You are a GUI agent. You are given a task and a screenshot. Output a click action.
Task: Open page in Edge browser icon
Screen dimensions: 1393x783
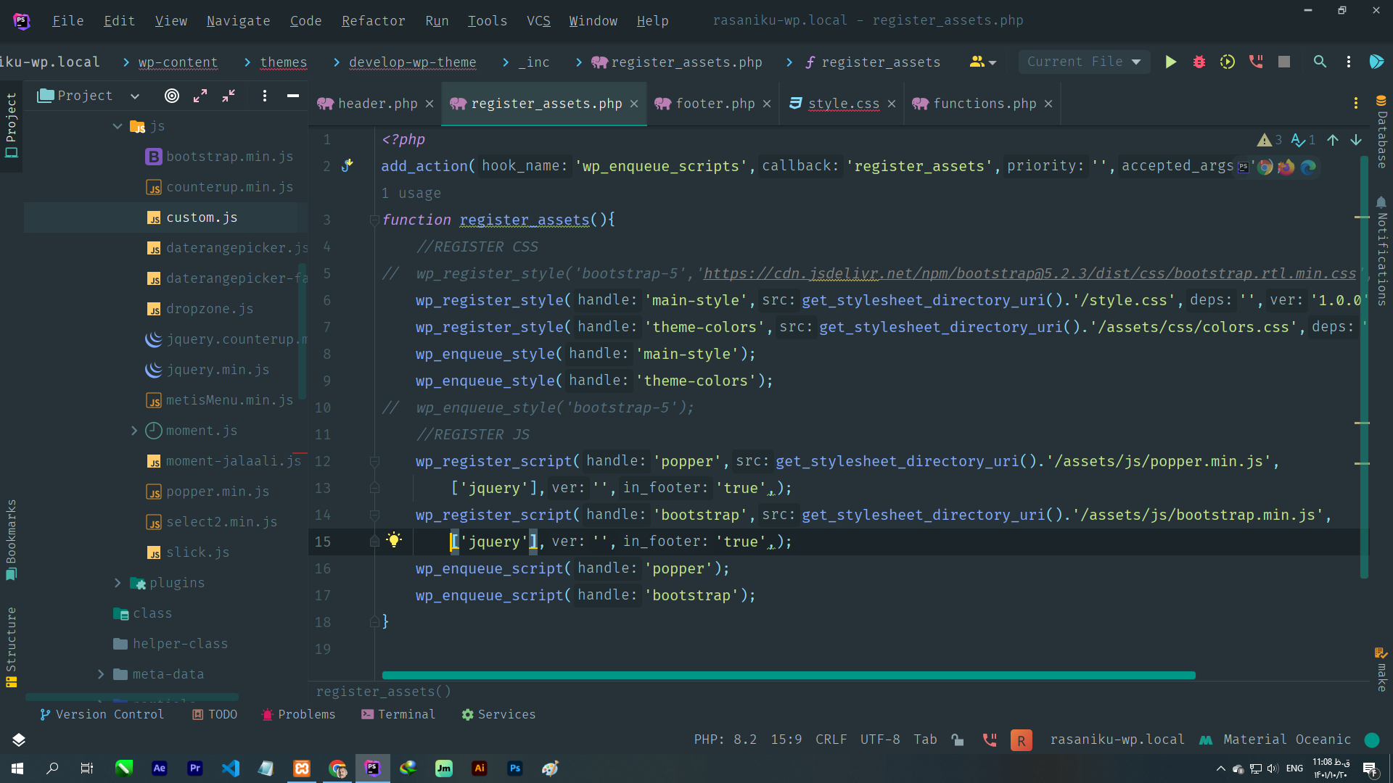1308,167
